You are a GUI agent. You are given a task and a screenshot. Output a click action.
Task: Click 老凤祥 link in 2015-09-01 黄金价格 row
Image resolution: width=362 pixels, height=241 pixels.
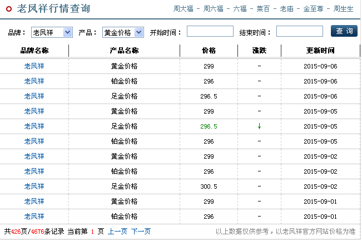click(34, 201)
